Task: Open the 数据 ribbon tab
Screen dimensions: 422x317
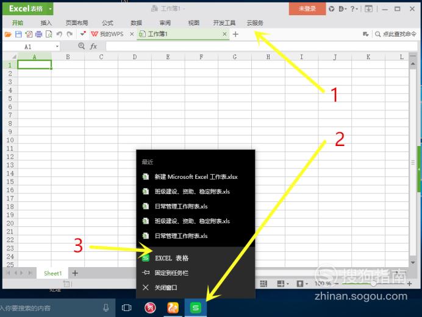Action: tap(136, 23)
